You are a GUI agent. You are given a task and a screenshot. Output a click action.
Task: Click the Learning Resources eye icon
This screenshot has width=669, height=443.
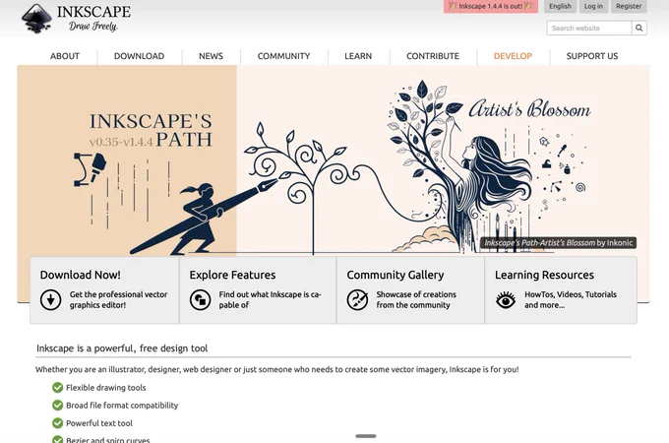(x=506, y=300)
